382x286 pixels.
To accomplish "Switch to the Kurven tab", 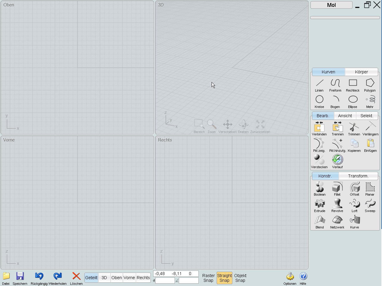I will pos(328,72).
